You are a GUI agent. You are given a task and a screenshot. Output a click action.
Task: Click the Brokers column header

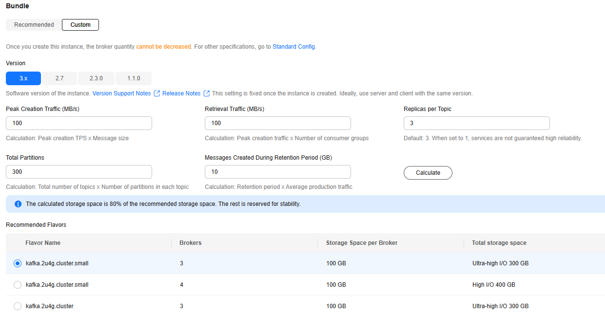[191, 243]
